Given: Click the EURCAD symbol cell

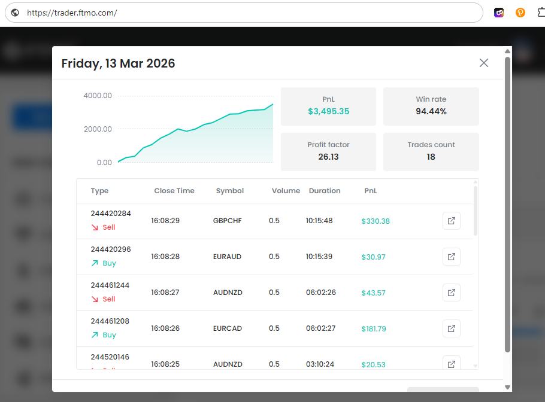Looking at the screenshot, I should pyautogui.click(x=228, y=328).
